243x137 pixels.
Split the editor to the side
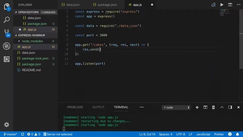tap(230, 5)
